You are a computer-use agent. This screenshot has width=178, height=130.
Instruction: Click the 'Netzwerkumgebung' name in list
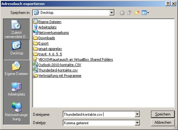53,33
